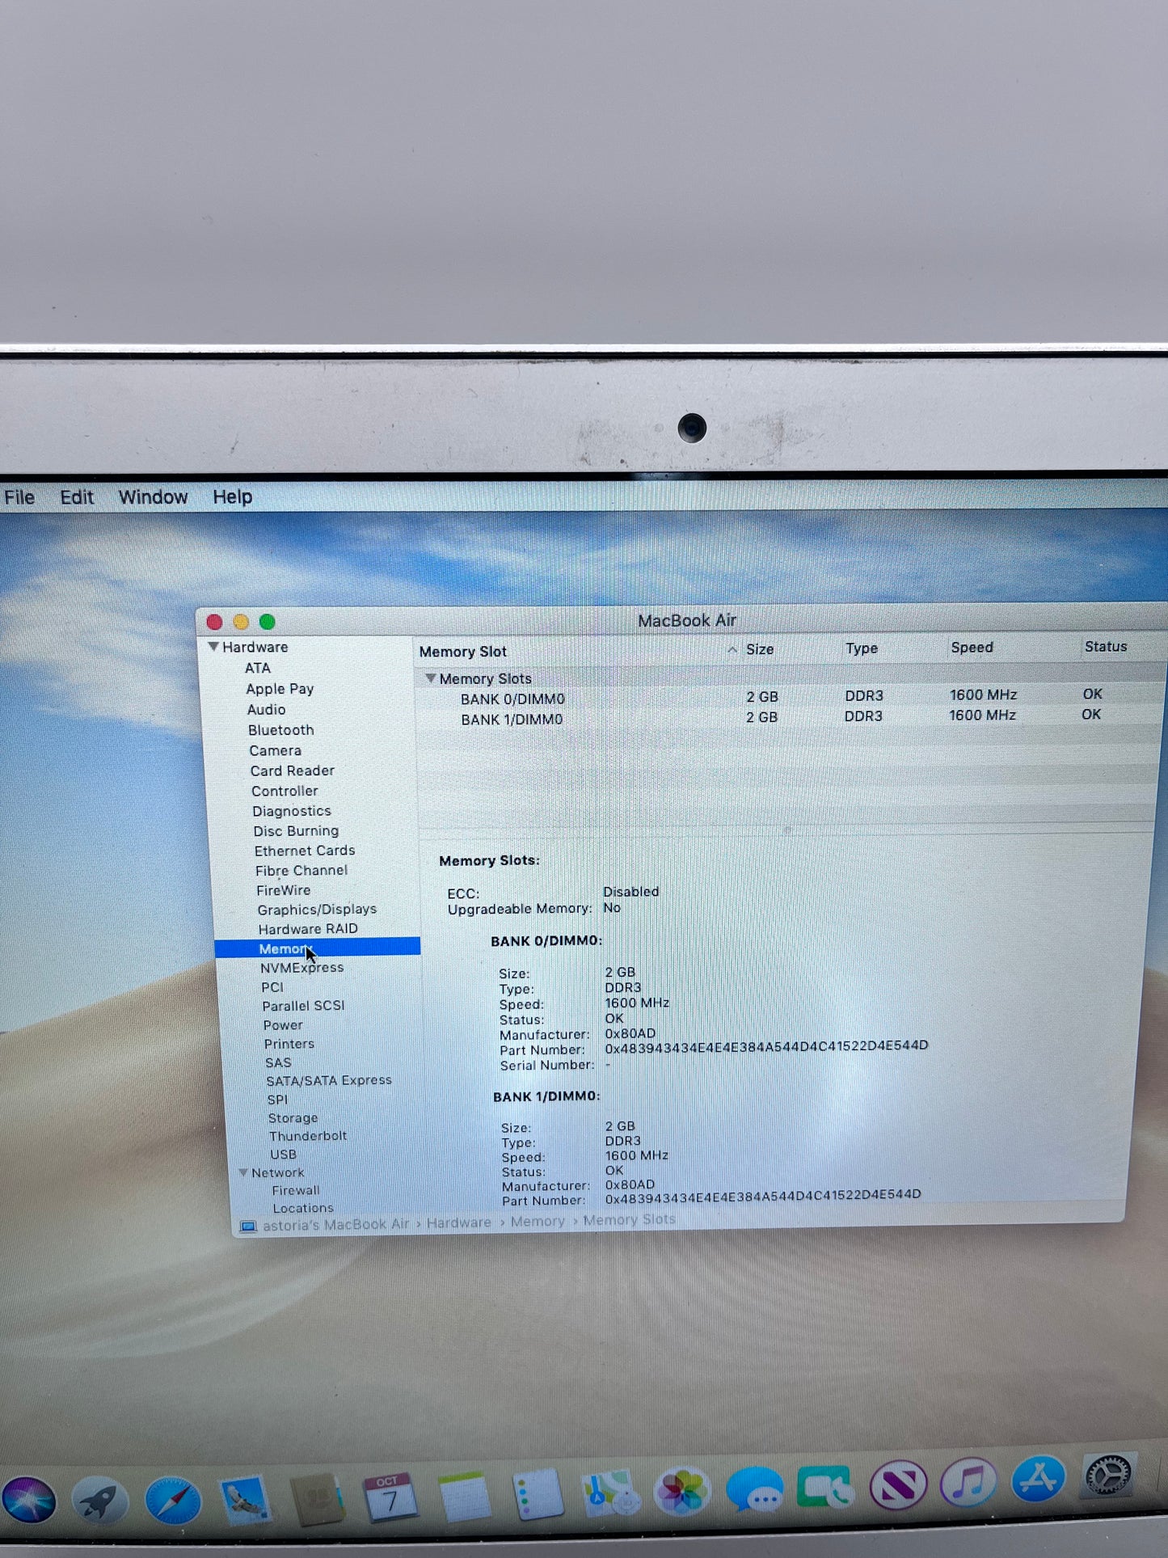The width and height of the screenshot is (1168, 1558).
Task: Open the Edit menu
Action: (x=77, y=497)
